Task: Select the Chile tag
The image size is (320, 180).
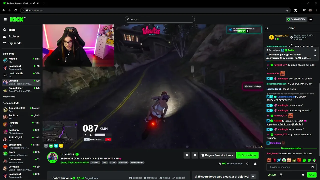Action: click(113, 162)
